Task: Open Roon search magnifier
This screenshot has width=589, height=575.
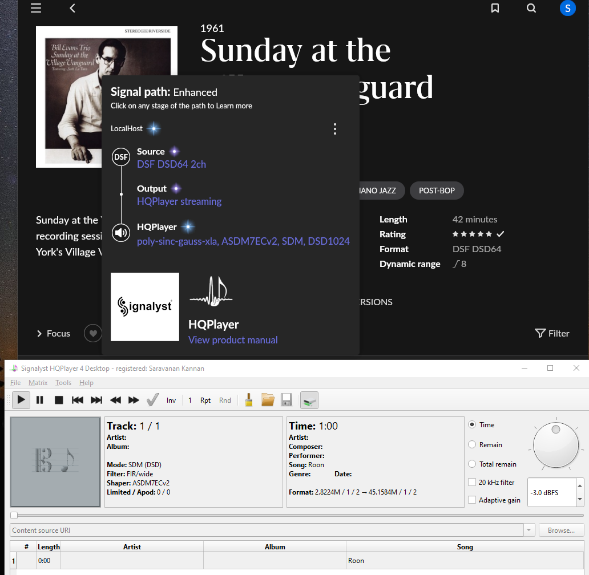Action: tap(531, 8)
